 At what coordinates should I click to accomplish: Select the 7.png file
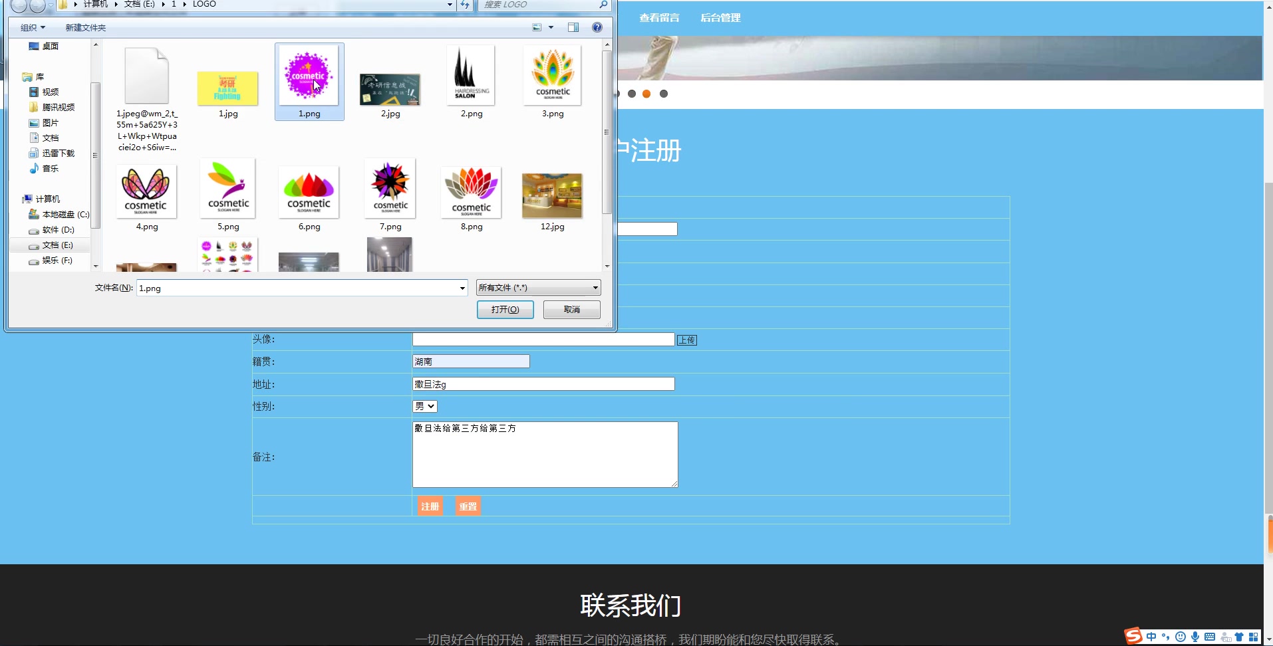pos(390,189)
